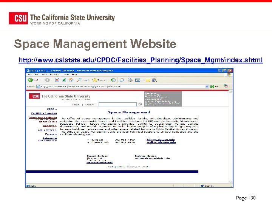This screenshot has width=272, height=204.
Task: Open the Mail button dropdown arrow
Action: (125, 80)
